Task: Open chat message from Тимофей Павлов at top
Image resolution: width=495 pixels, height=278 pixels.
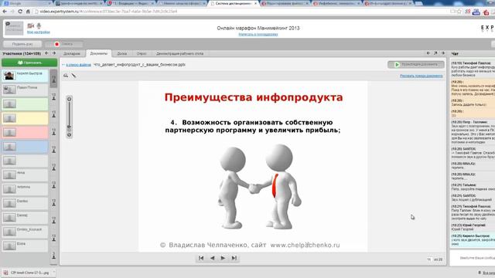Action: pyautogui.click(x=473, y=69)
